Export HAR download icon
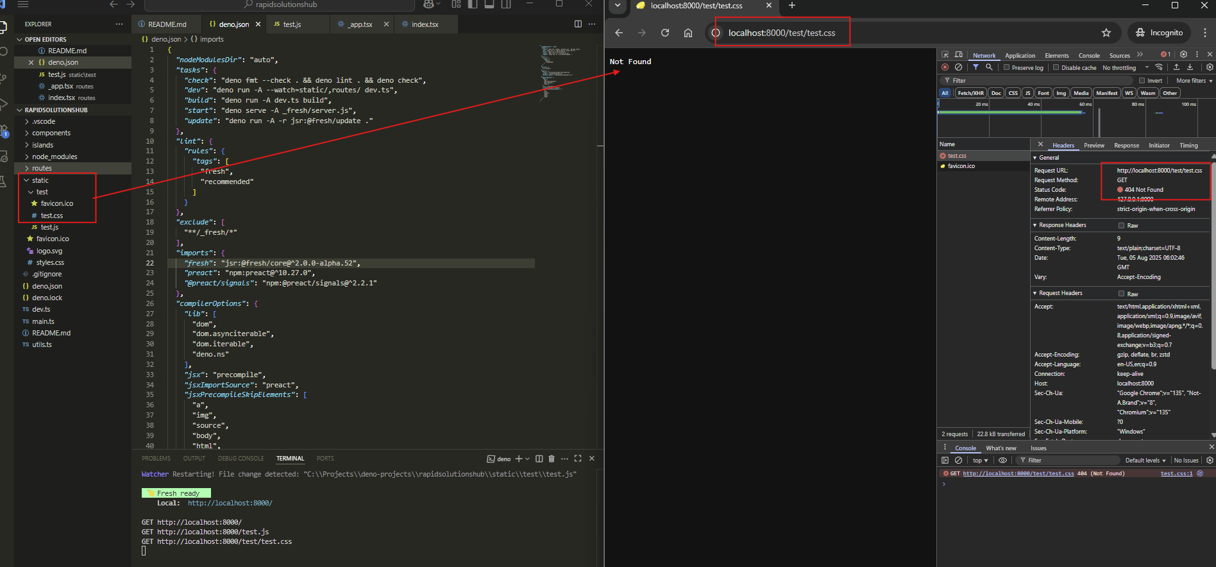Viewport: 1216px width, 567px height. (x=1190, y=67)
